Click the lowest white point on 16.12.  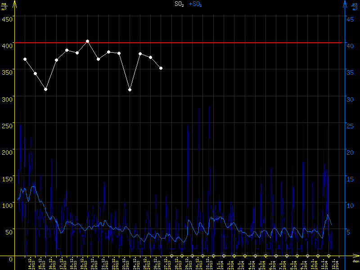click(45, 89)
